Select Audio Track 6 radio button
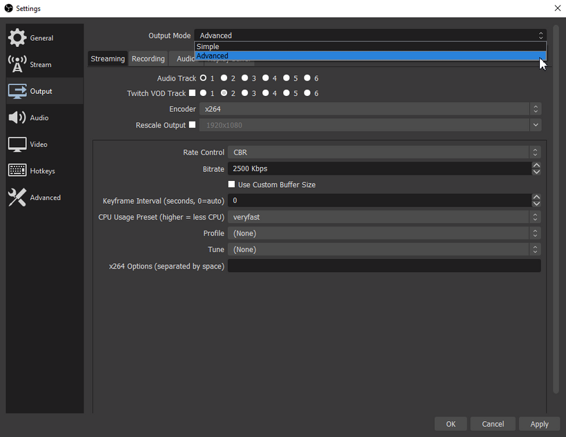The width and height of the screenshot is (566, 437). click(x=307, y=77)
